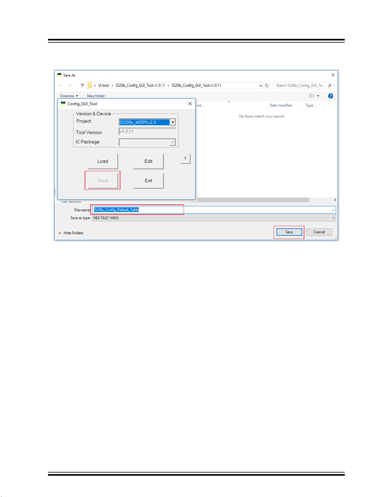
Task: Open the Organize menu
Action: click(69, 96)
